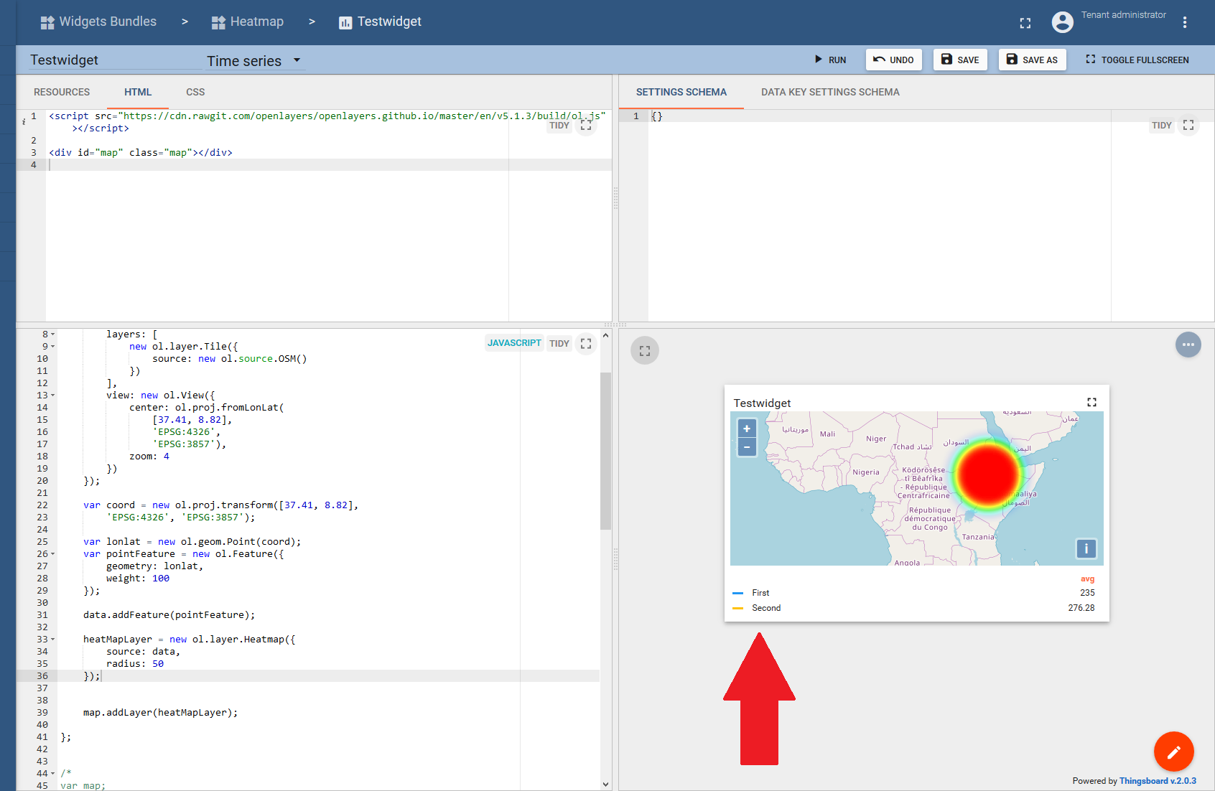Click the Second series color indicator in legend
1215x791 pixels.
tap(737, 607)
